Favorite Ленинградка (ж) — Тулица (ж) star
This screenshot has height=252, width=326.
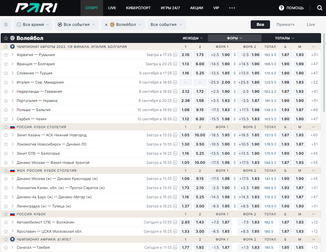6,206
